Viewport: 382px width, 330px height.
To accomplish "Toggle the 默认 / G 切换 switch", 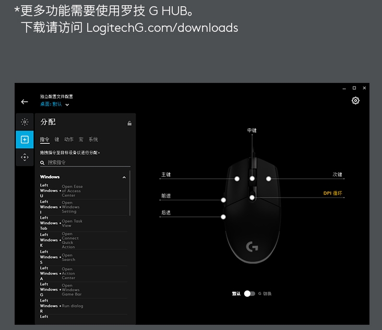I will click(249, 294).
